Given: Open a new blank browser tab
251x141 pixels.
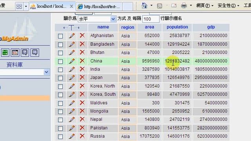Looking at the screenshot, I should pyautogui.click(x=127, y=6).
